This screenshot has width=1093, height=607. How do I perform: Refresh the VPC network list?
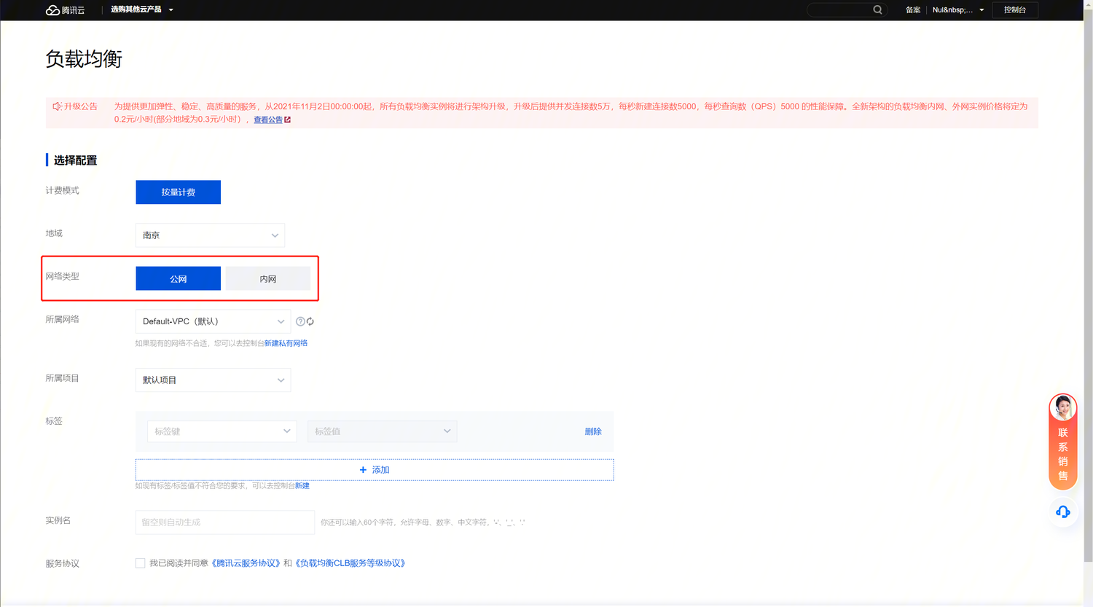coord(310,321)
